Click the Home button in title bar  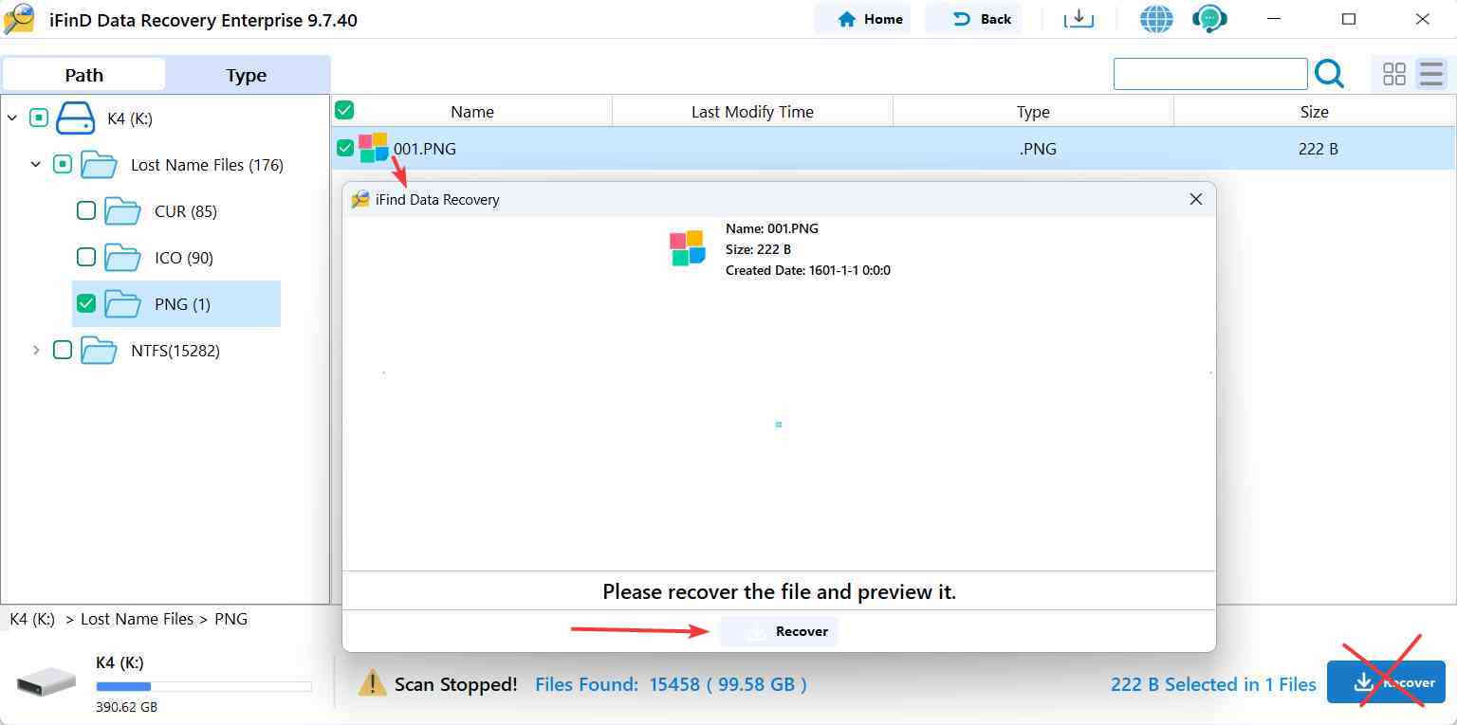coord(862,19)
